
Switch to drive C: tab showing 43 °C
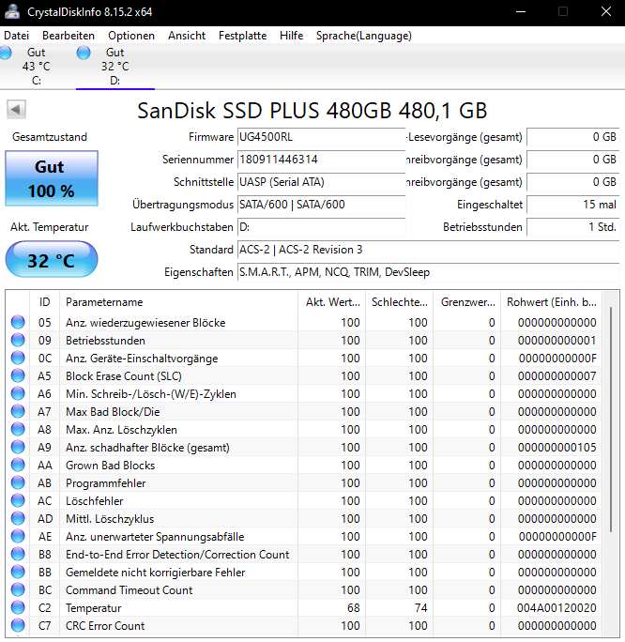pos(37,67)
